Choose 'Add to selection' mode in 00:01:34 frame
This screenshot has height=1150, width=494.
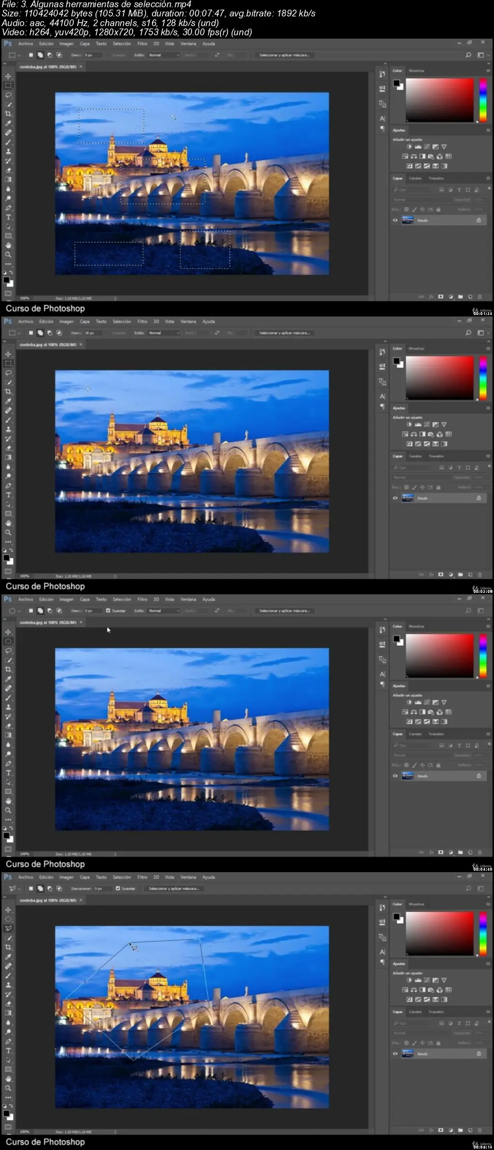pyautogui.click(x=40, y=55)
